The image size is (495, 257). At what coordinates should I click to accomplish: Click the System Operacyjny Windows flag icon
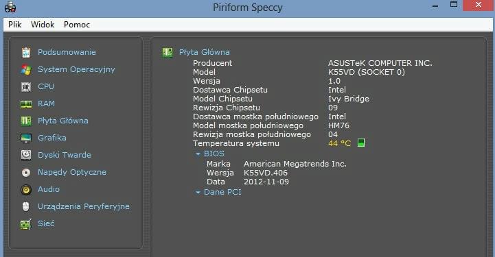pos(26,70)
